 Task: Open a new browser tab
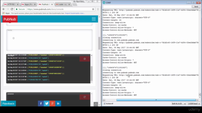pyautogui.click(x=74, y=4)
